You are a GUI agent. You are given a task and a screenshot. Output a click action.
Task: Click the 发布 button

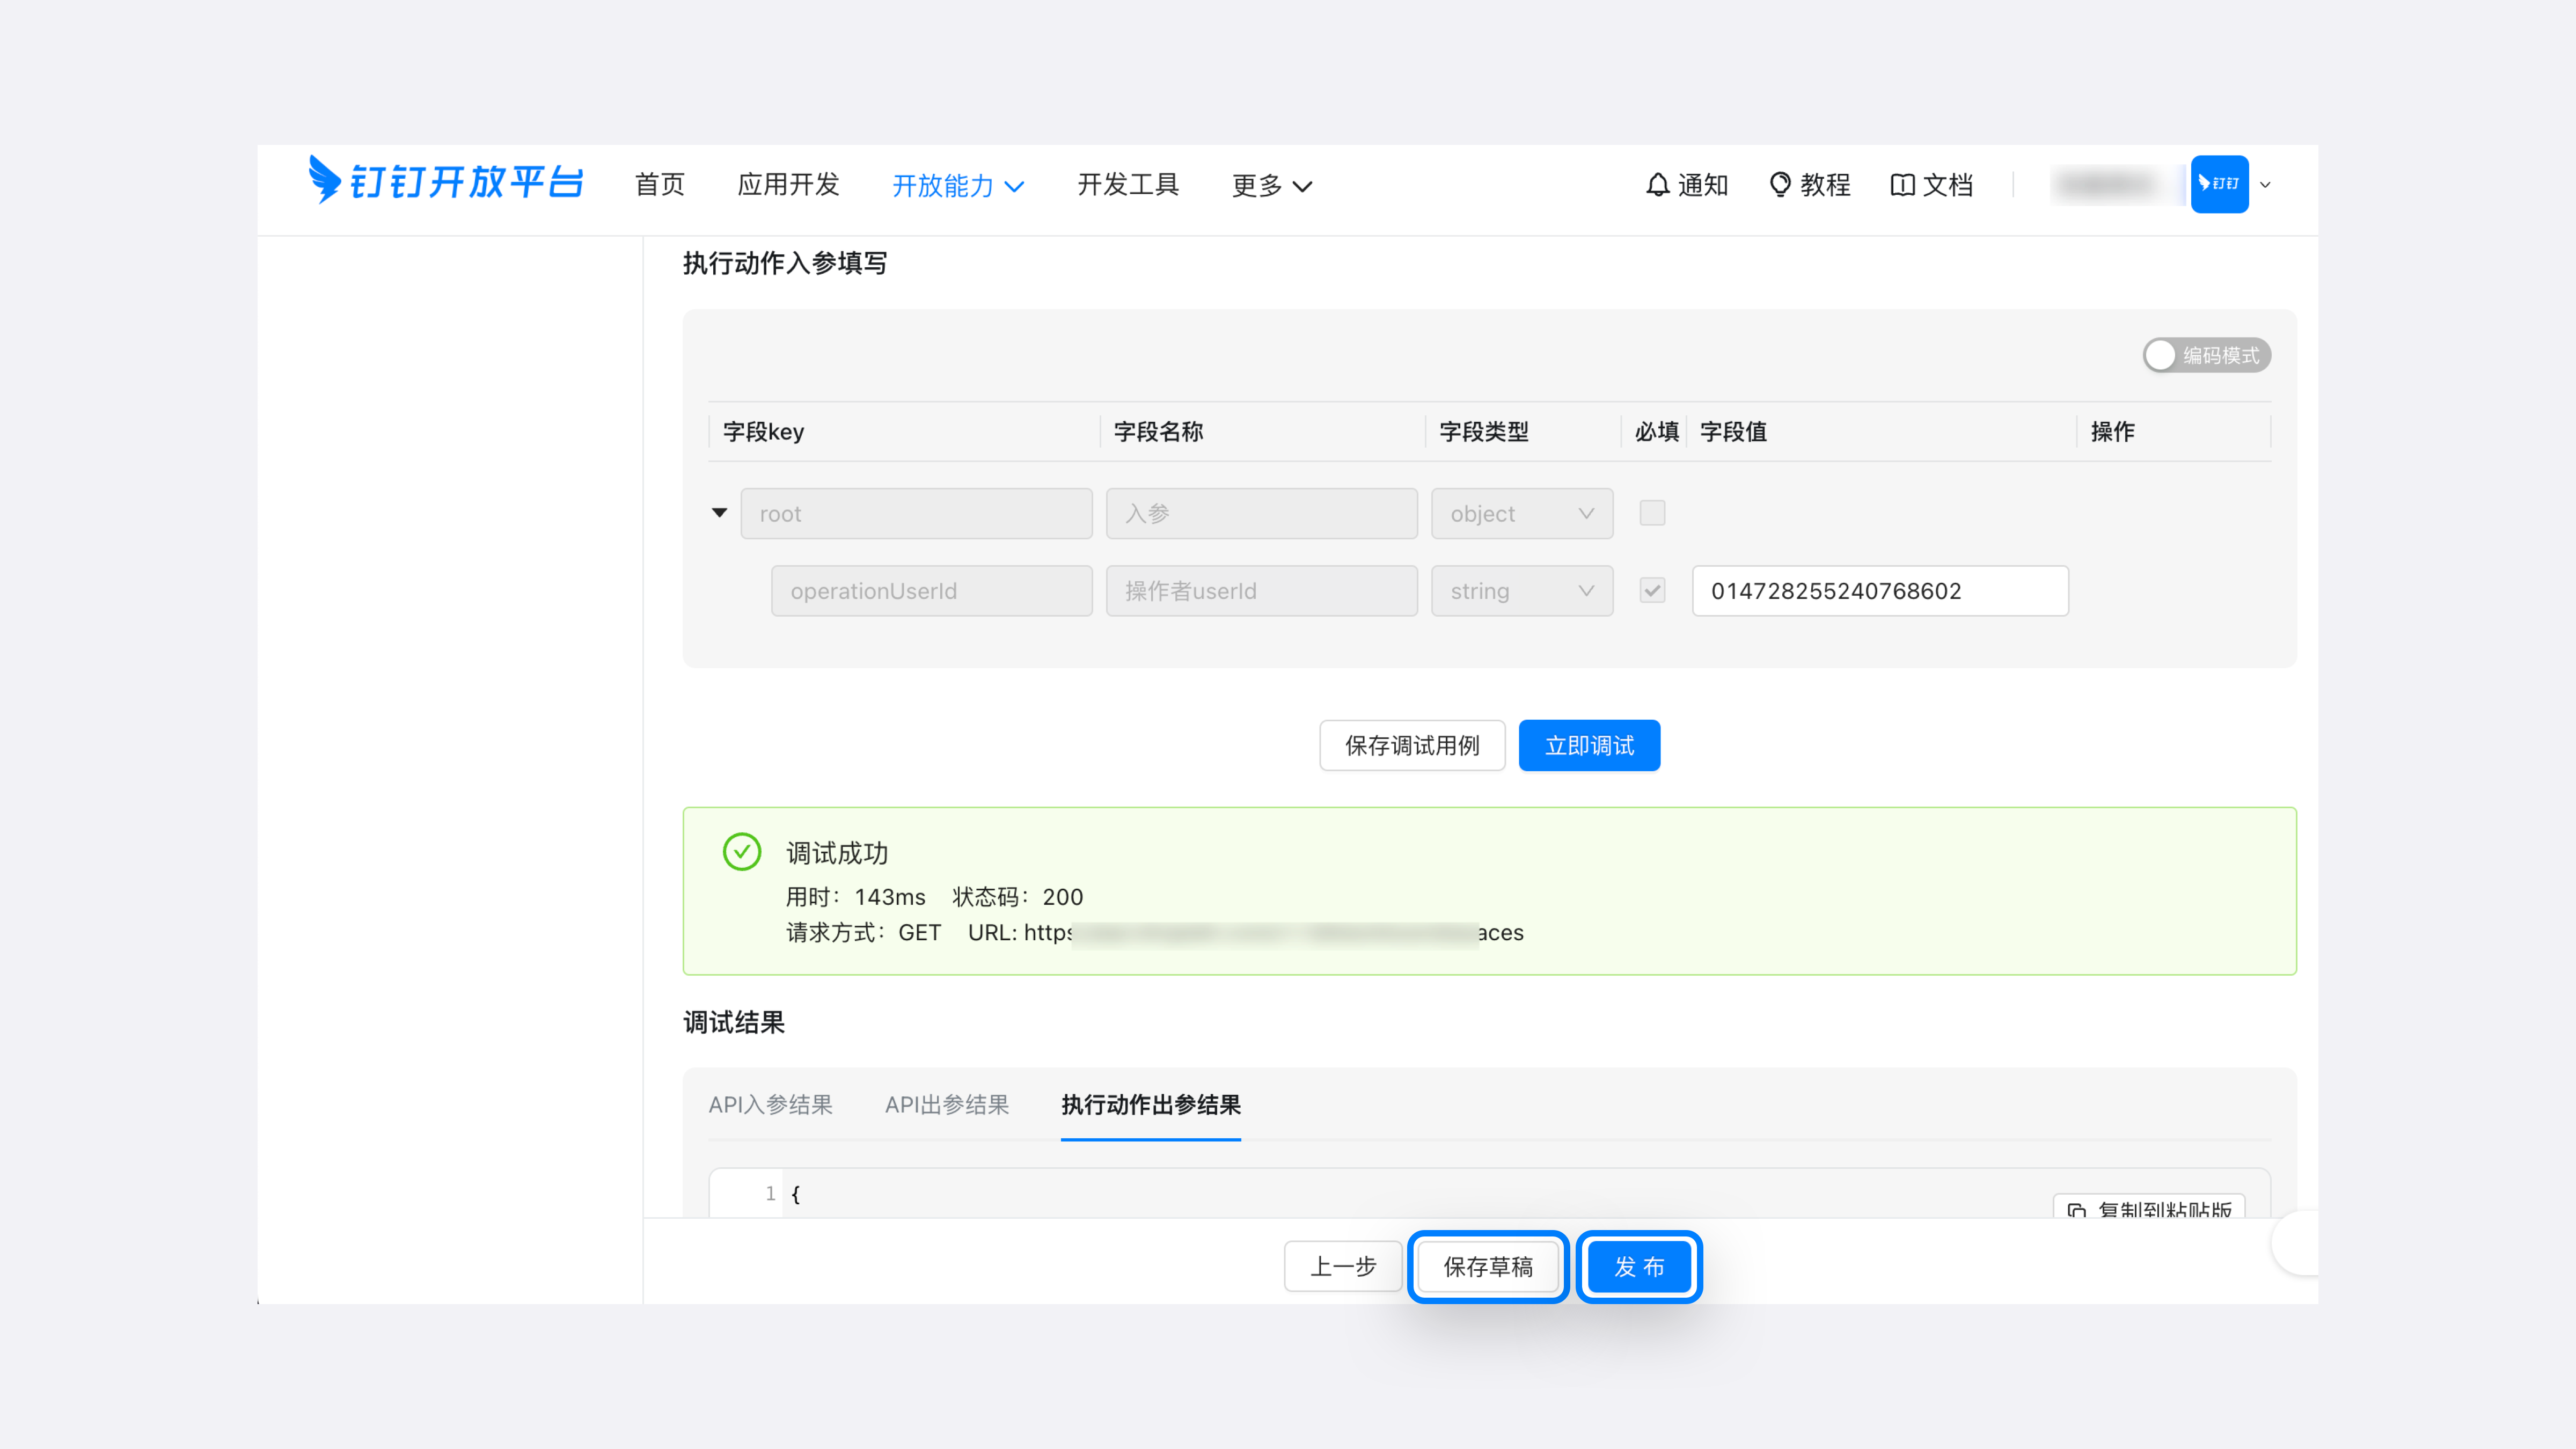(x=1638, y=1266)
